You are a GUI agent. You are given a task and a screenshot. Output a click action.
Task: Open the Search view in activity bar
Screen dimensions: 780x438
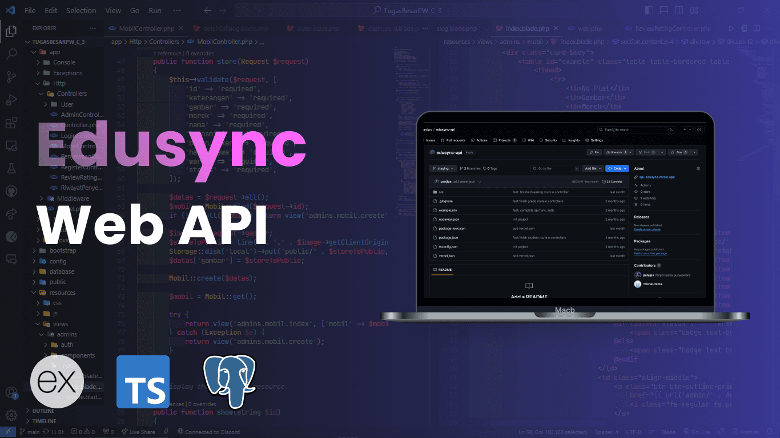point(11,54)
